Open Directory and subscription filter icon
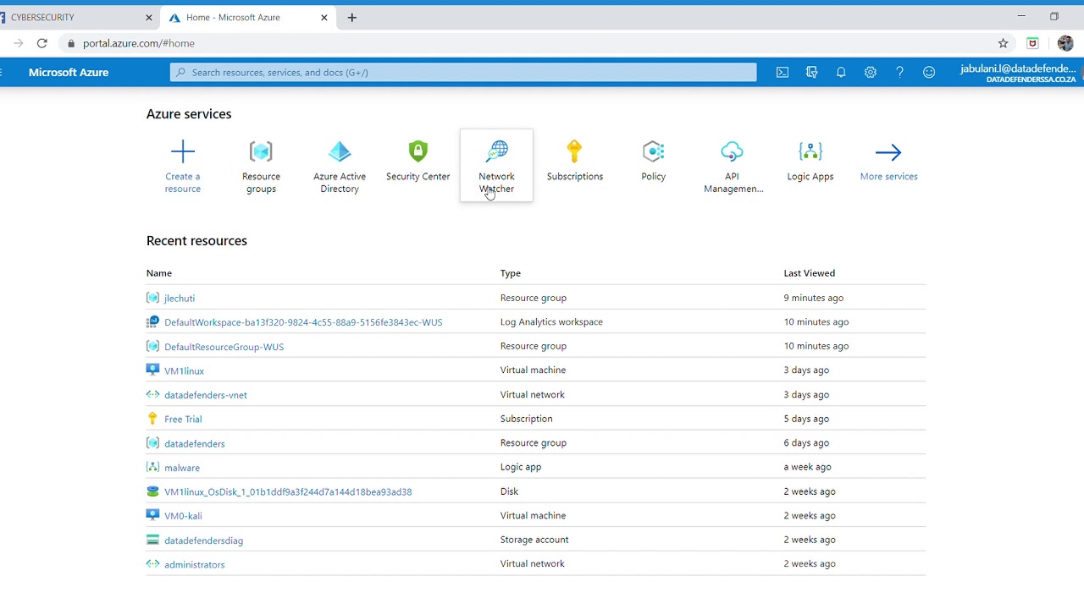This screenshot has width=1084, height=609. coord(812,73)
